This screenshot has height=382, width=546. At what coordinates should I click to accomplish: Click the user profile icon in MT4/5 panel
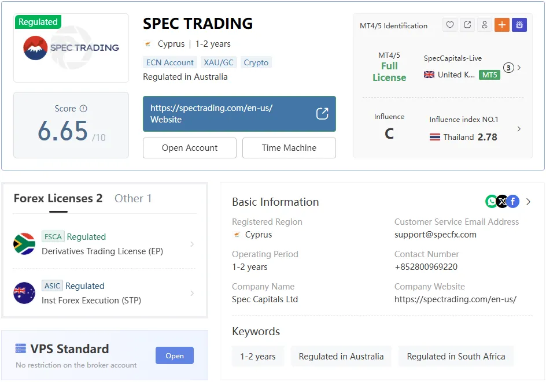click(484, 25)
